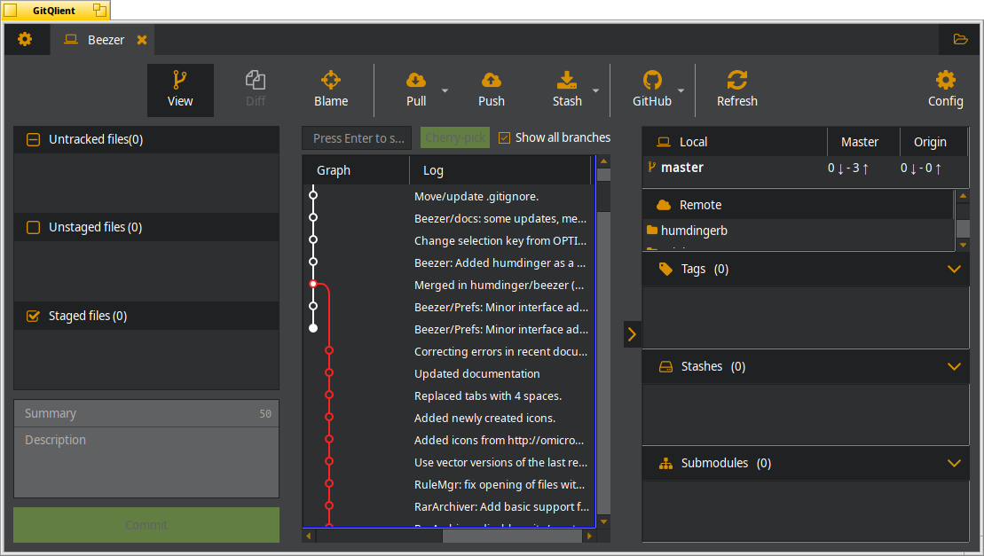Open the Blame view
This screenshot has width=984, height=556.
tap(331, 90)
